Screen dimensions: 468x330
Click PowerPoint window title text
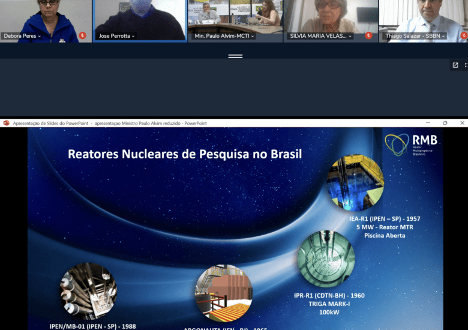tap(110, 123)
